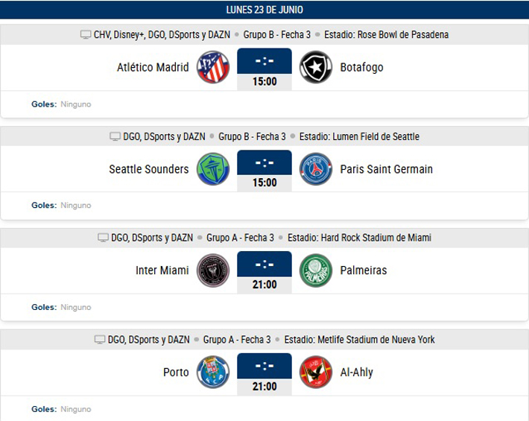The width and height of the screenshot is (529, 421).
Task: Click TV icon in Inter Miami match header
Action: click(103, 238)
